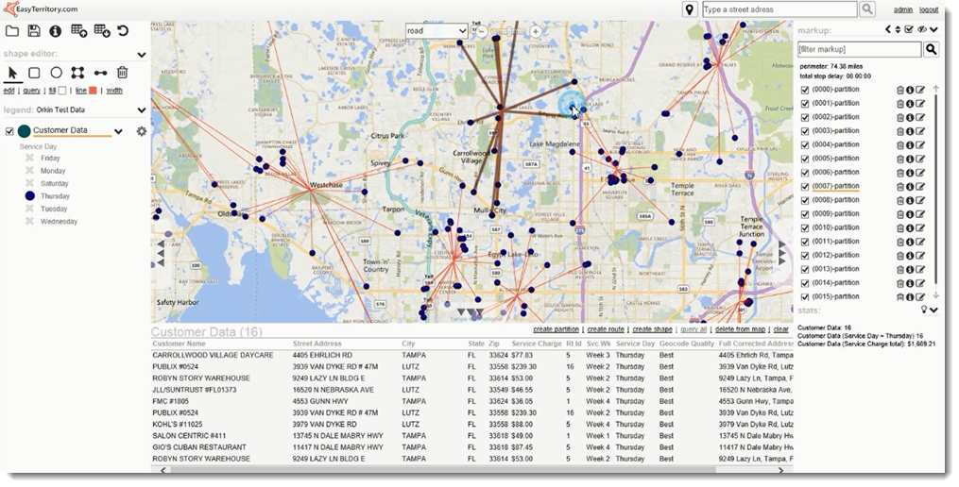Select the pointer arrow shape tool
Viewport: 959px width, 487px height.
pyautogui.click(x=12, y=73)
